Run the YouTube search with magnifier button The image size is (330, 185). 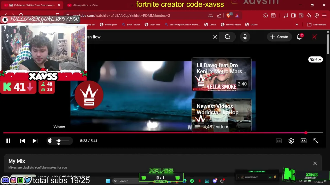click(227, 37)
